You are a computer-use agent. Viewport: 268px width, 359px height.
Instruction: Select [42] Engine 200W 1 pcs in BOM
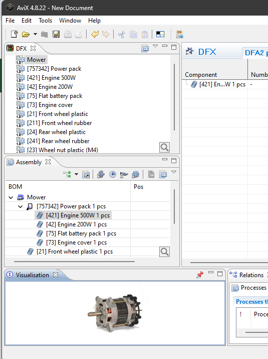click(x=76, y=224)
